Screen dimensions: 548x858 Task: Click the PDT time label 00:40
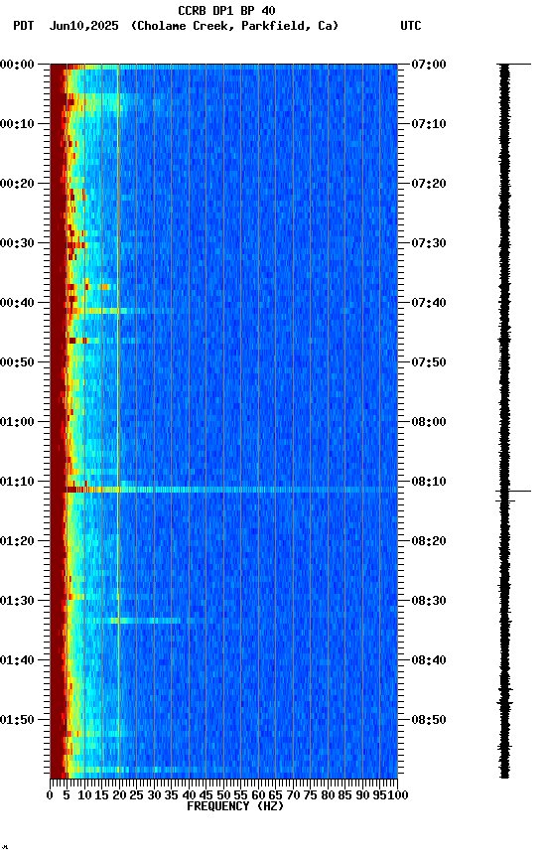coord(17,303)
